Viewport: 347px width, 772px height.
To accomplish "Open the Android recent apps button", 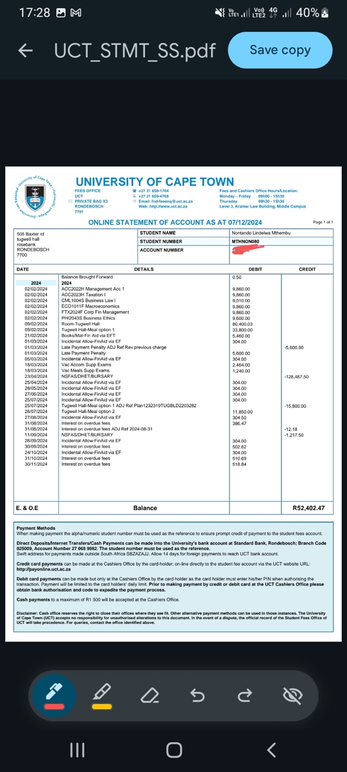I will tap(77, 749).
